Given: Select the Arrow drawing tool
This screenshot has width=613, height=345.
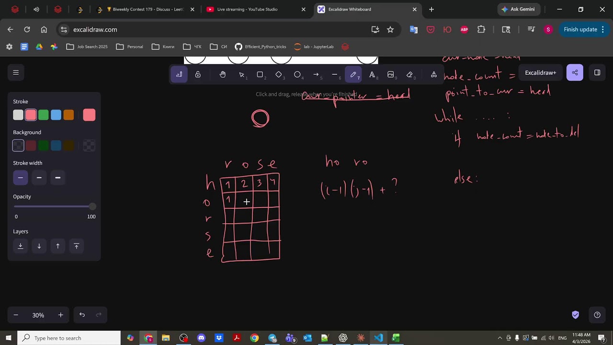Looking at the screenshot, I should pos(316,74).
